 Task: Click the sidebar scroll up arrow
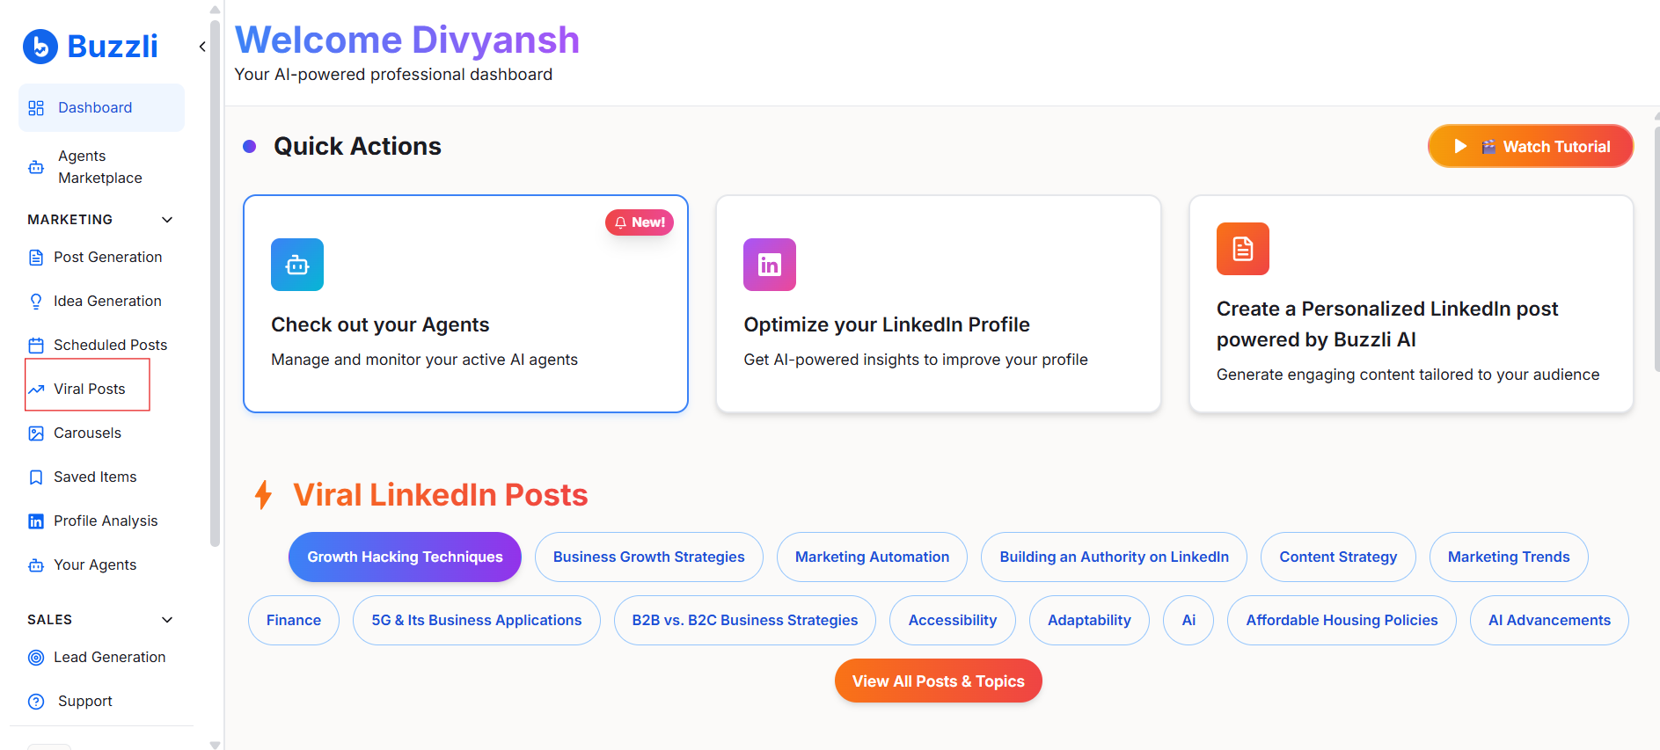tap(215, 9)
